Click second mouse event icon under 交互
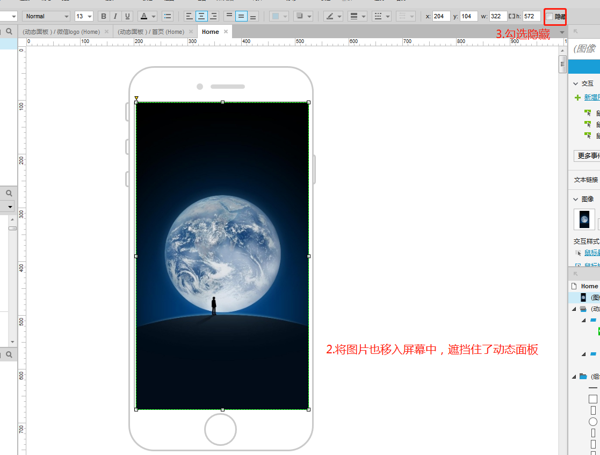This screenshot has height=455, width=600. pyautogui.click(x=588, y=124)
